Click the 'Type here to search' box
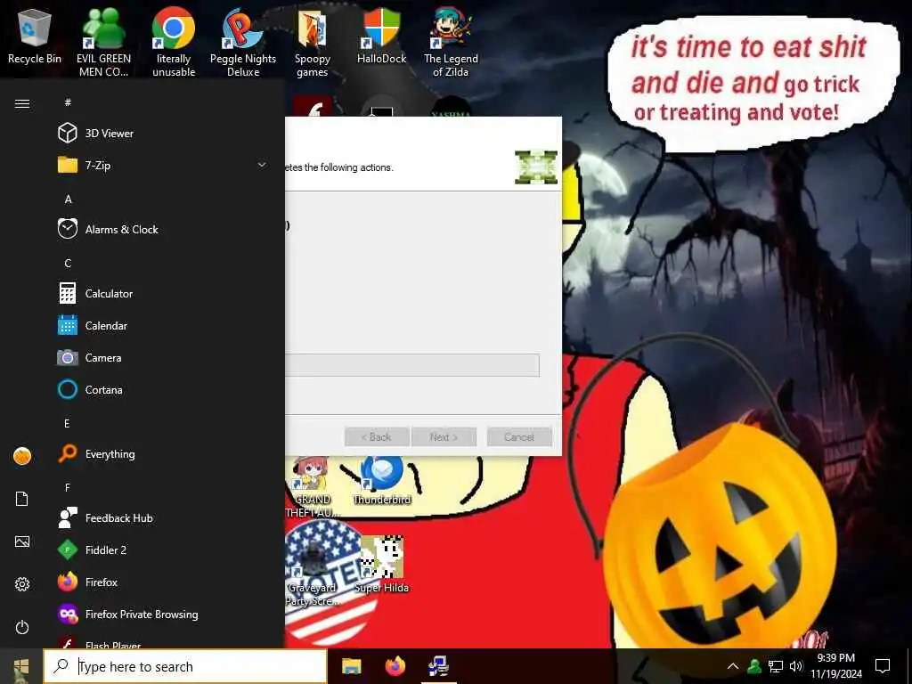The image size is (912, 684). [x=185, y=666]
